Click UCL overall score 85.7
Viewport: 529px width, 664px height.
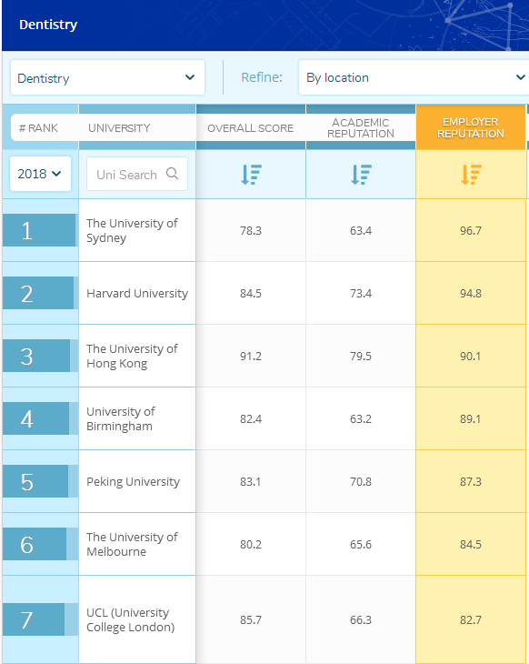251,620
